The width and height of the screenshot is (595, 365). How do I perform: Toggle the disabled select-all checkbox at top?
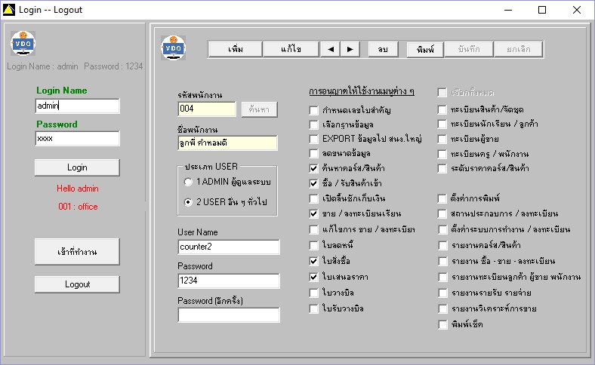click(x=442, y=93)
